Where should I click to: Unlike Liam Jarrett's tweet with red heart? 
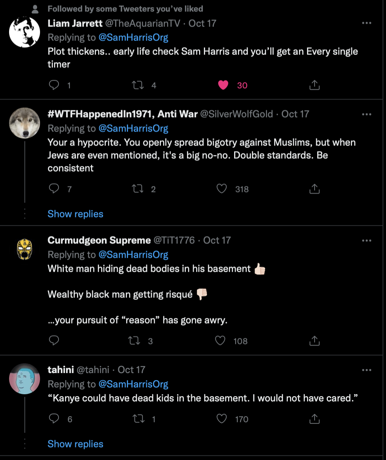(x=223, y=85)
